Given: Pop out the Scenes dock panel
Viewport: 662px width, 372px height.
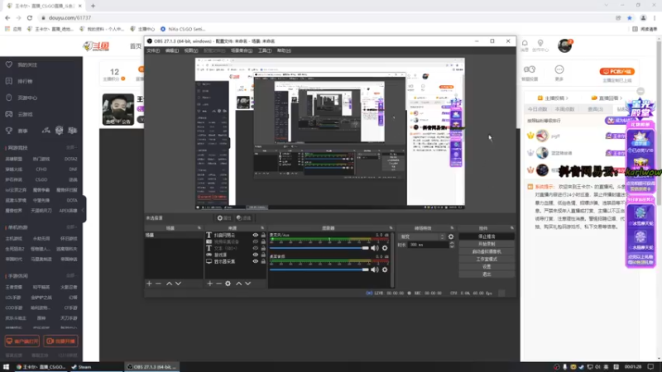Looking at the screenshot, I should pyautogui.click(x=199, y=228).
